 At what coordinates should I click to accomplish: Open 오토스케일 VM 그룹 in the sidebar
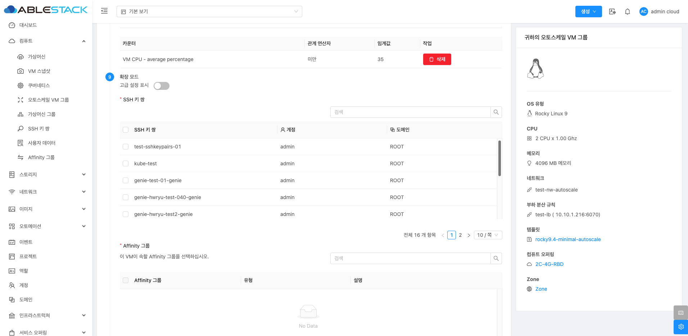click(x=48, y=100)
